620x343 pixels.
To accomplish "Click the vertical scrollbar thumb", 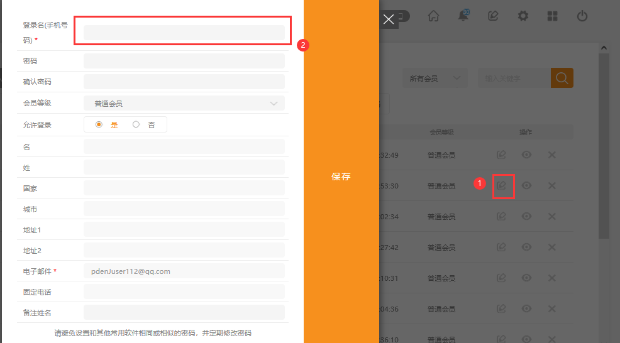I will (604, 146).
